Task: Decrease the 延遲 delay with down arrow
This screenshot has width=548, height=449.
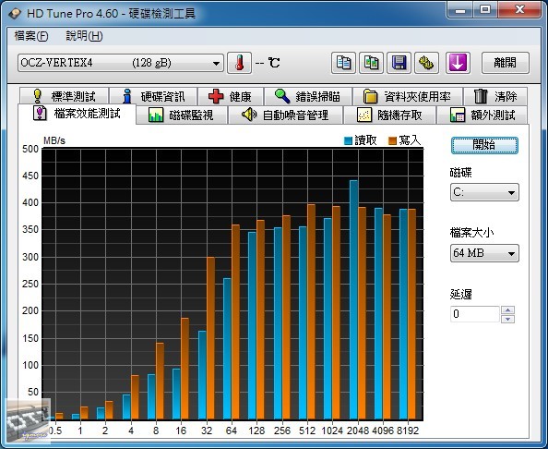Action: pos(507,319)
